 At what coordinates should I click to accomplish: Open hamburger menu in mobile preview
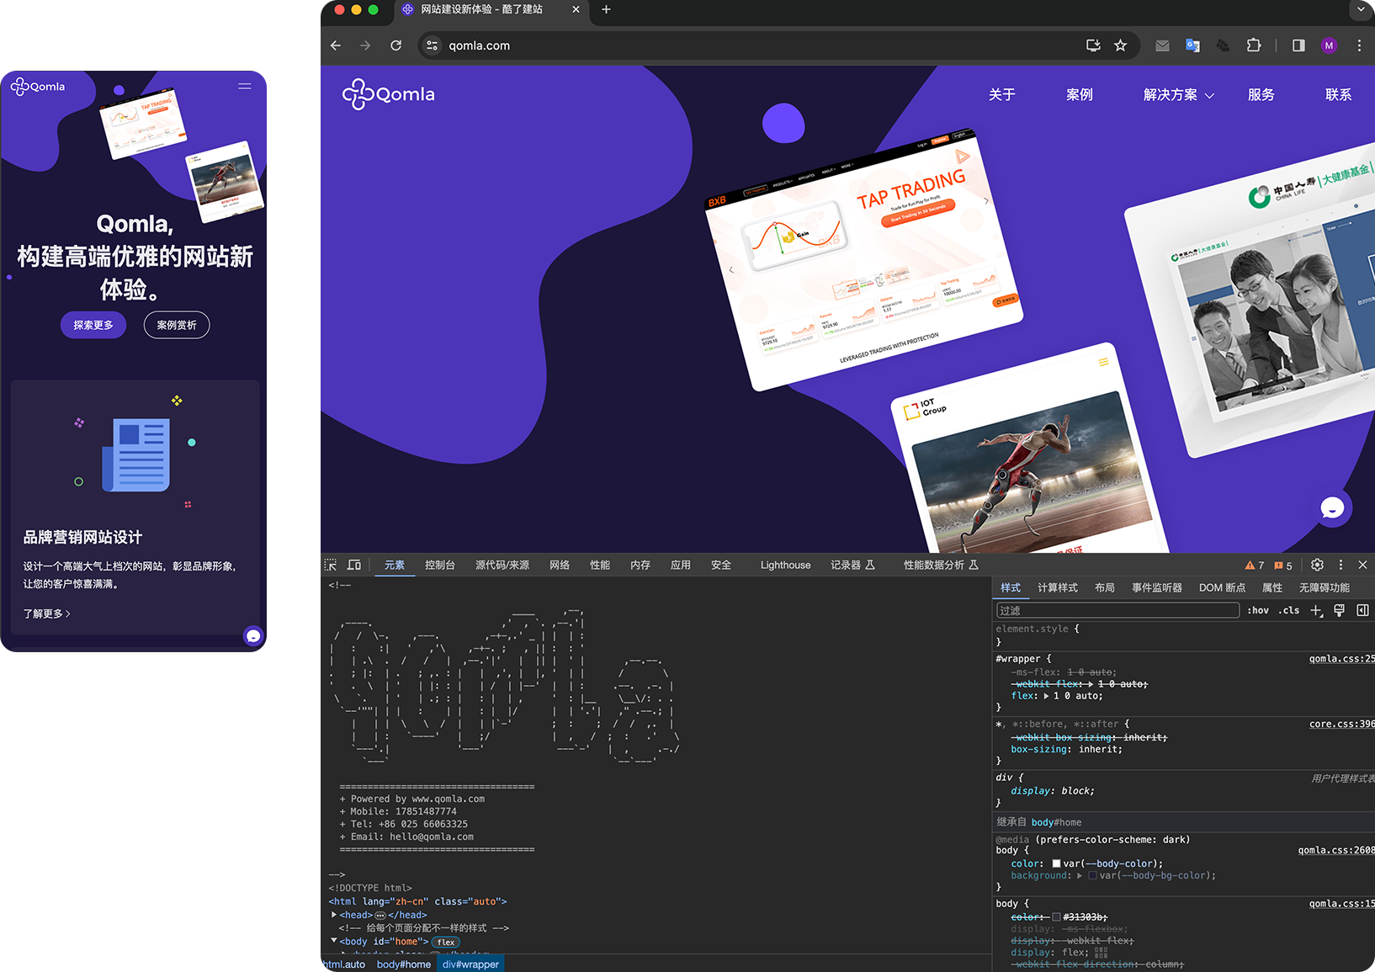pyautogui.click(x=245, y=86)
